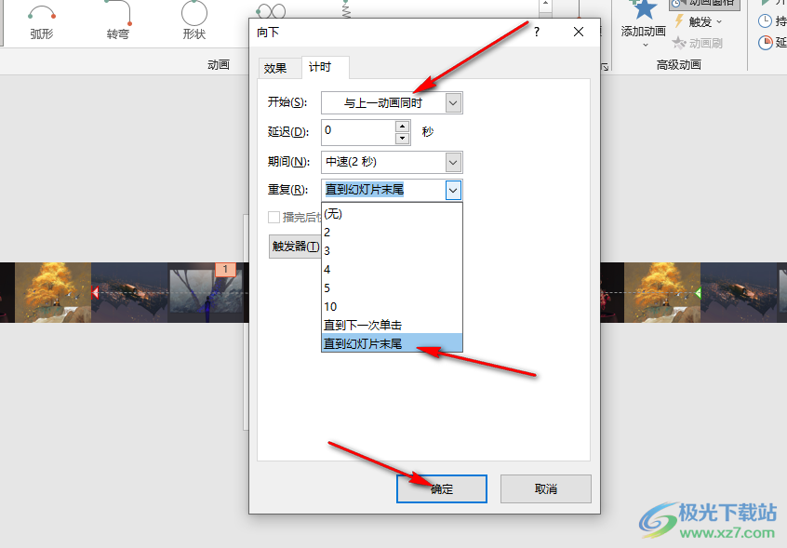The width and height of the screenshot is (787, 548).
Task: Cancel the dialog with 取消
Action: (545, 488)
